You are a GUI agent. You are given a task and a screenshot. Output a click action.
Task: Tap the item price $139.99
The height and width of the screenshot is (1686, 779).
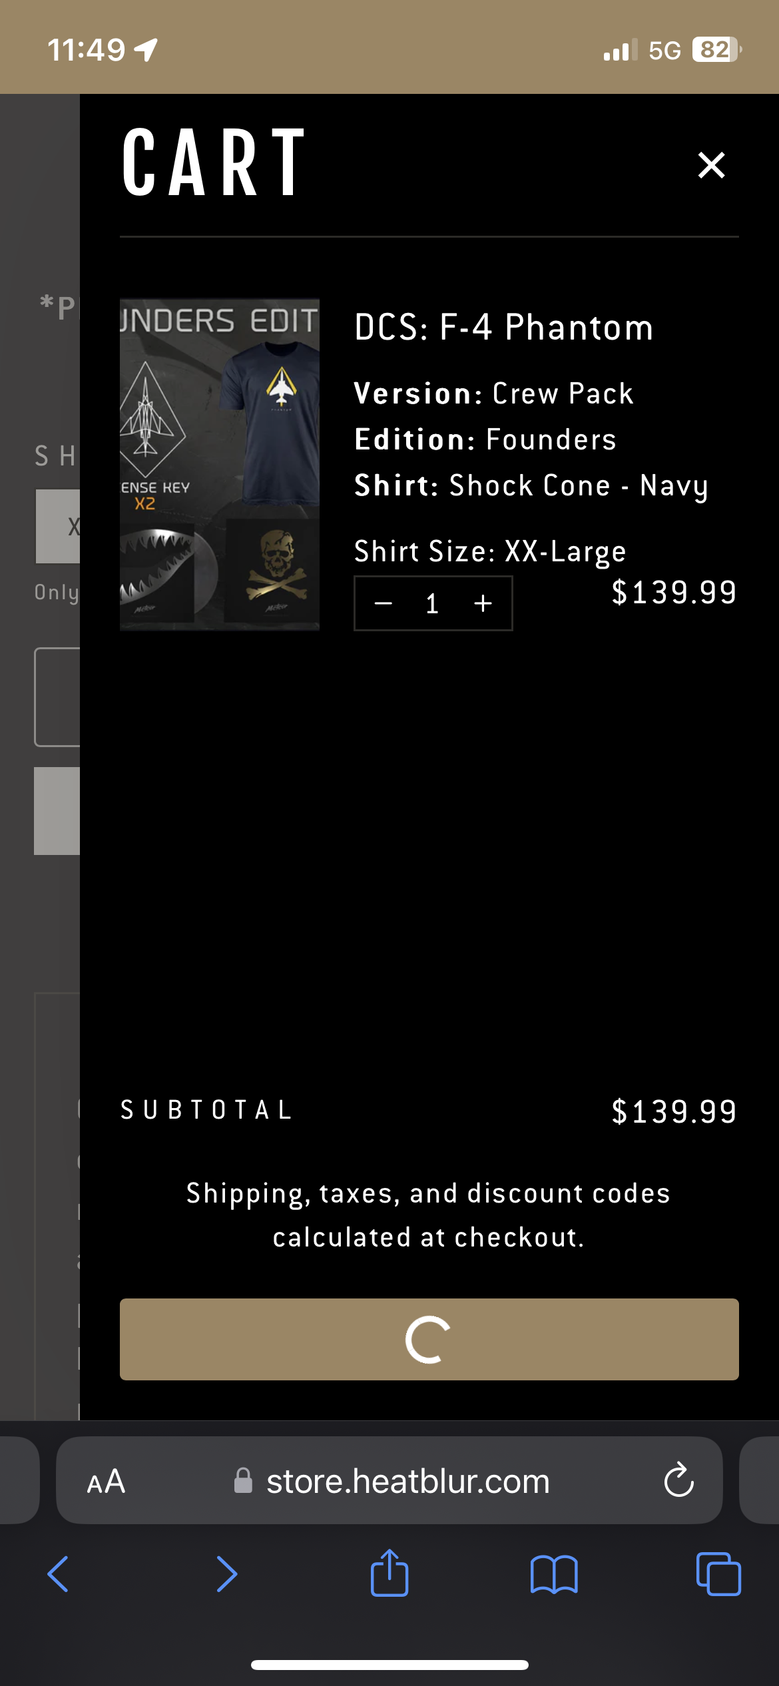tap(674, 592)
